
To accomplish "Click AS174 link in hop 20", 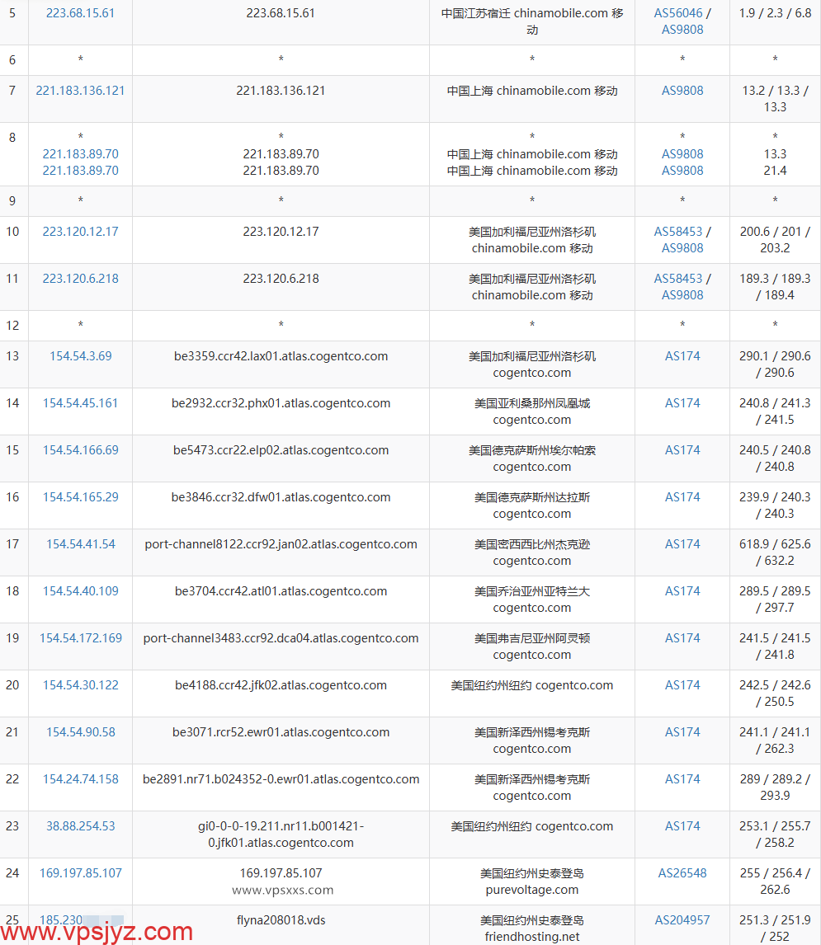I will (682, 685).
